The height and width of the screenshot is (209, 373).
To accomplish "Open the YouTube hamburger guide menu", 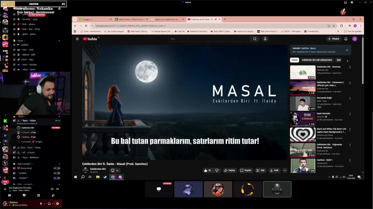I will coord(77,39).
